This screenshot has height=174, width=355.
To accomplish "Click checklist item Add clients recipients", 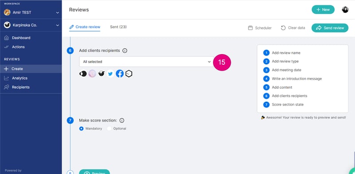I will pos(289,96).
